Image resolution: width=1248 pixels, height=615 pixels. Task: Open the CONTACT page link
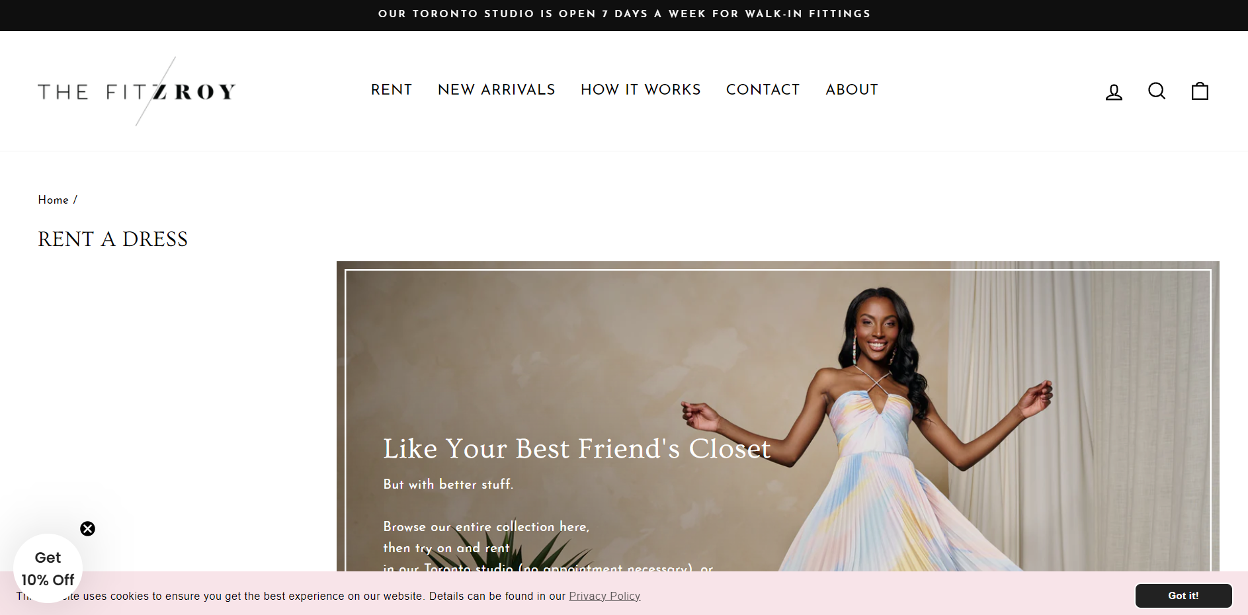(763, 90)
